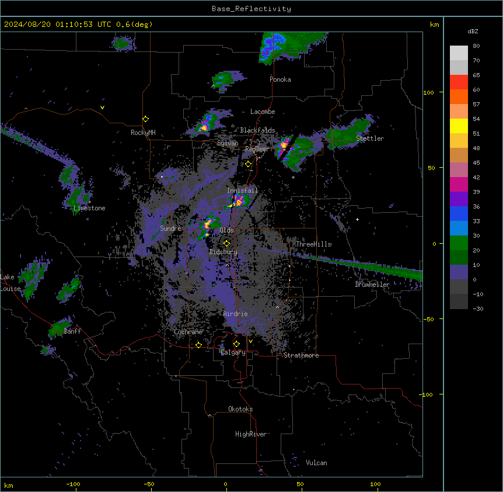Click the HighRiver label
This screenshot has width=503, height=492.
tap(251, 434)
